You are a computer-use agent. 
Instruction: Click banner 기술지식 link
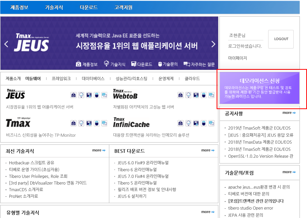(114, 64)
